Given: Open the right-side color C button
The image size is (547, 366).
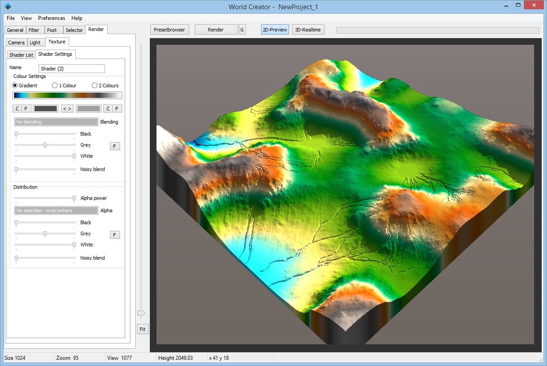Looking at the screenshot, I should 108,108.
